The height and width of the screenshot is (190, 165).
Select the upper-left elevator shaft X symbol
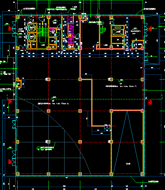pos(32,28)
